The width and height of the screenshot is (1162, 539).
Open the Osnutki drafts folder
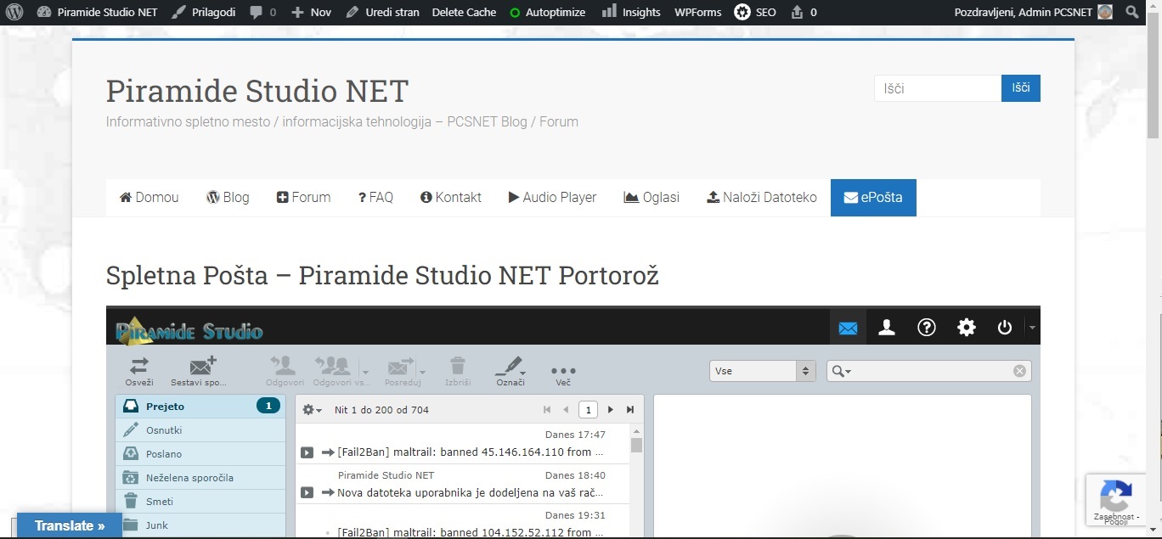click(200, 430)
